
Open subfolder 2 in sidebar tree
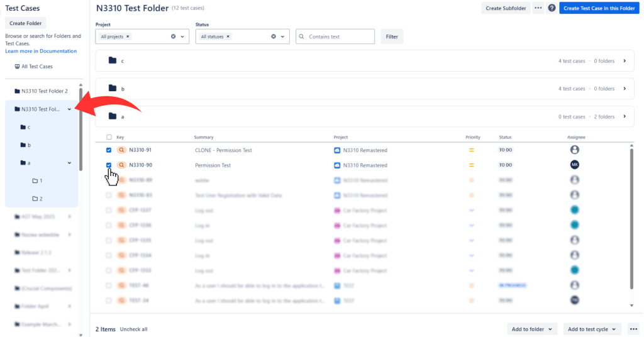[41, 199]
